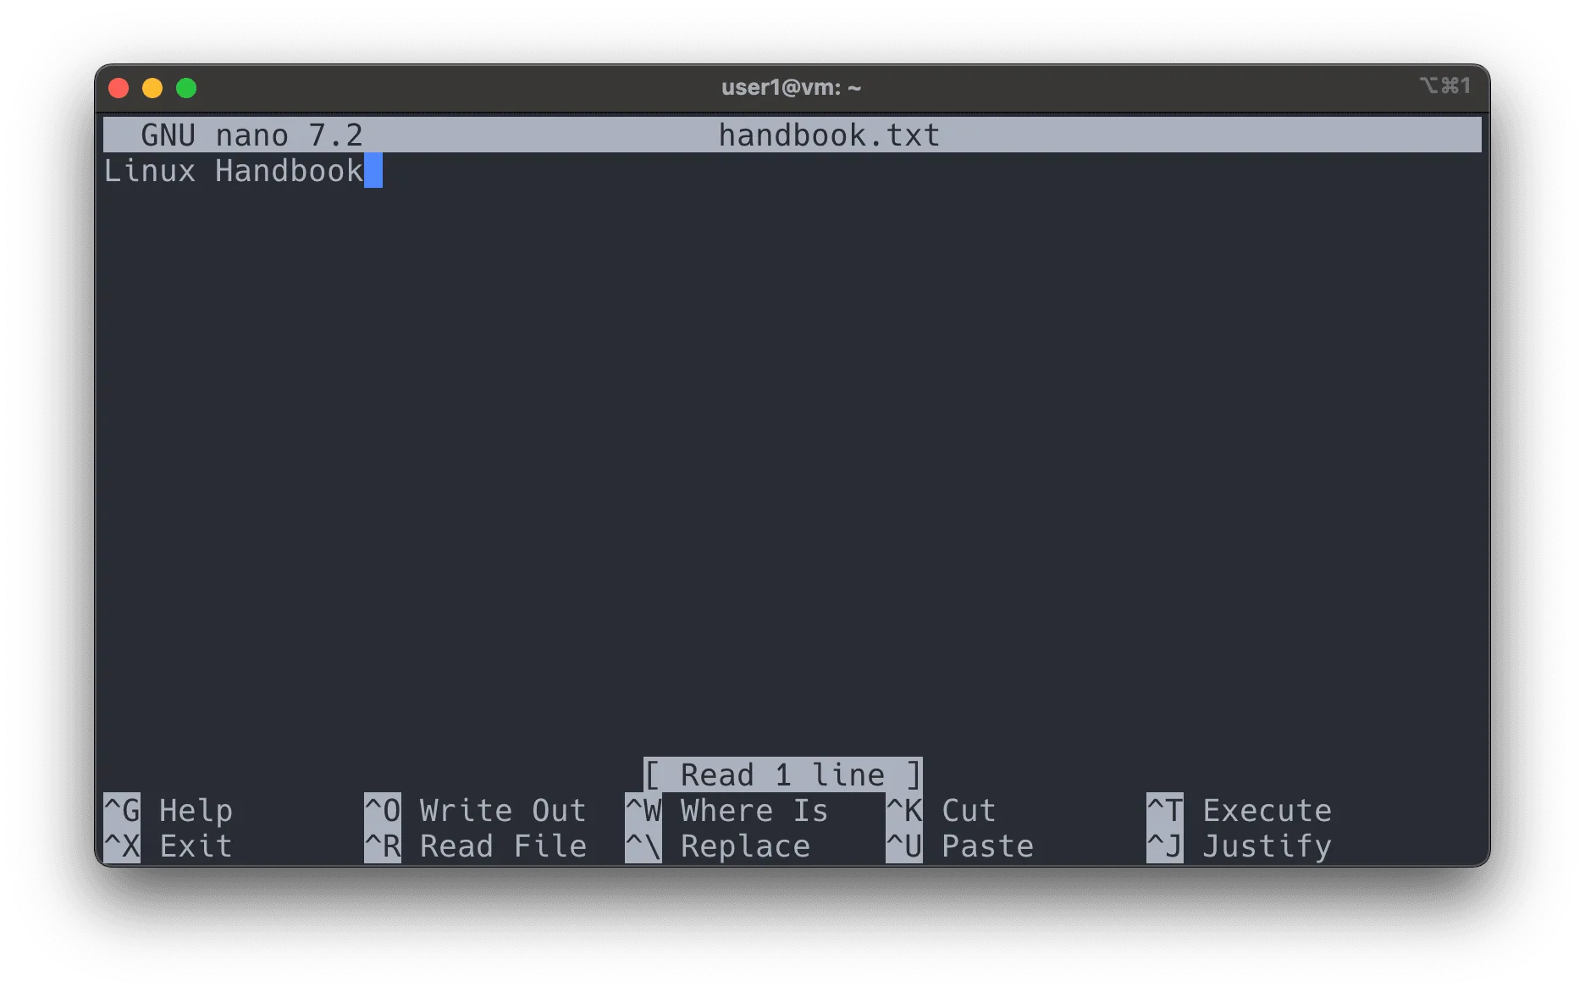Click the ^G Help shortcut
The height and width of the screenshot is (992, 1585).
(x=168, y=811)
